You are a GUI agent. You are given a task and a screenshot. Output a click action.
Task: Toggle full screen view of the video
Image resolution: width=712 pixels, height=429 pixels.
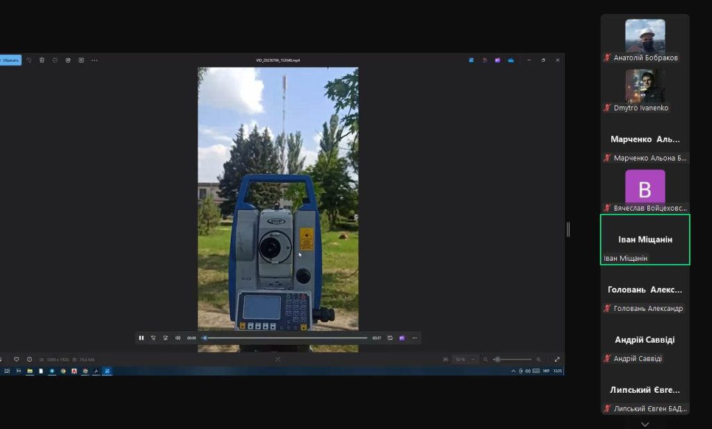(x=557, y=359)
